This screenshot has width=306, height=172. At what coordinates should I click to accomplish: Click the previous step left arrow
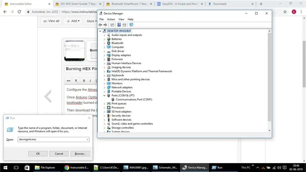tap(48, 96)
